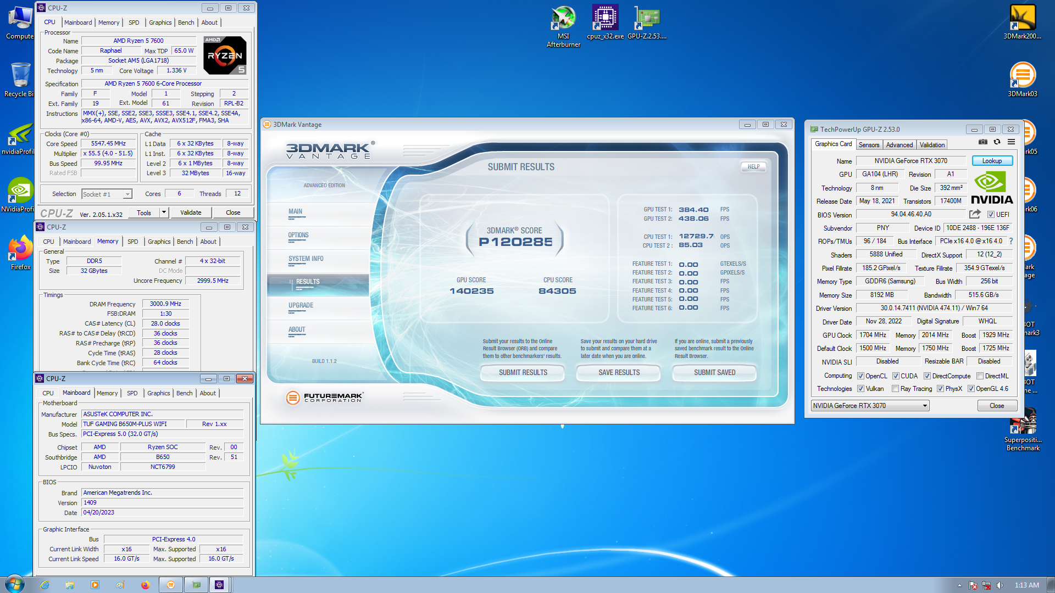
Task: Click the GPU-Z Lookup button
Action: (x=992, y=161)
